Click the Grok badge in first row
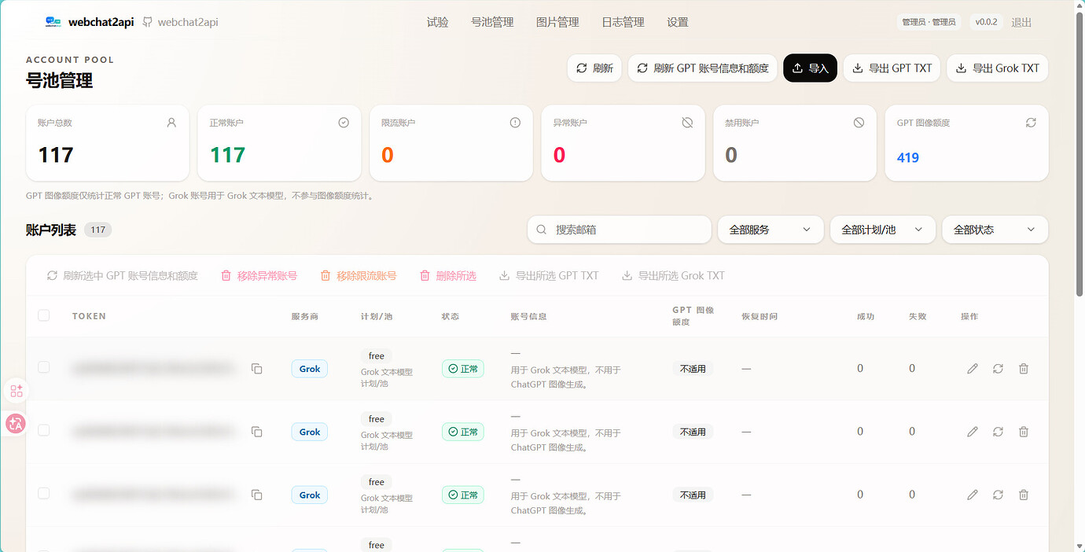The height and width of the screenshot is (552, 1085). (x=310, y=369)
